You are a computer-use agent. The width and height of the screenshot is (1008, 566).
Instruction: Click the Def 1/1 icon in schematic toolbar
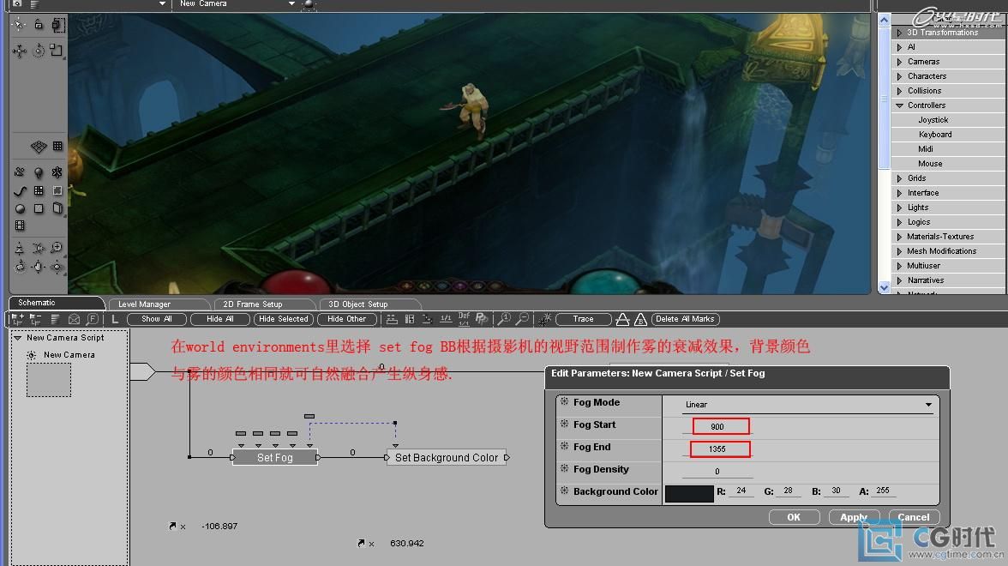(x=464, y=318)
